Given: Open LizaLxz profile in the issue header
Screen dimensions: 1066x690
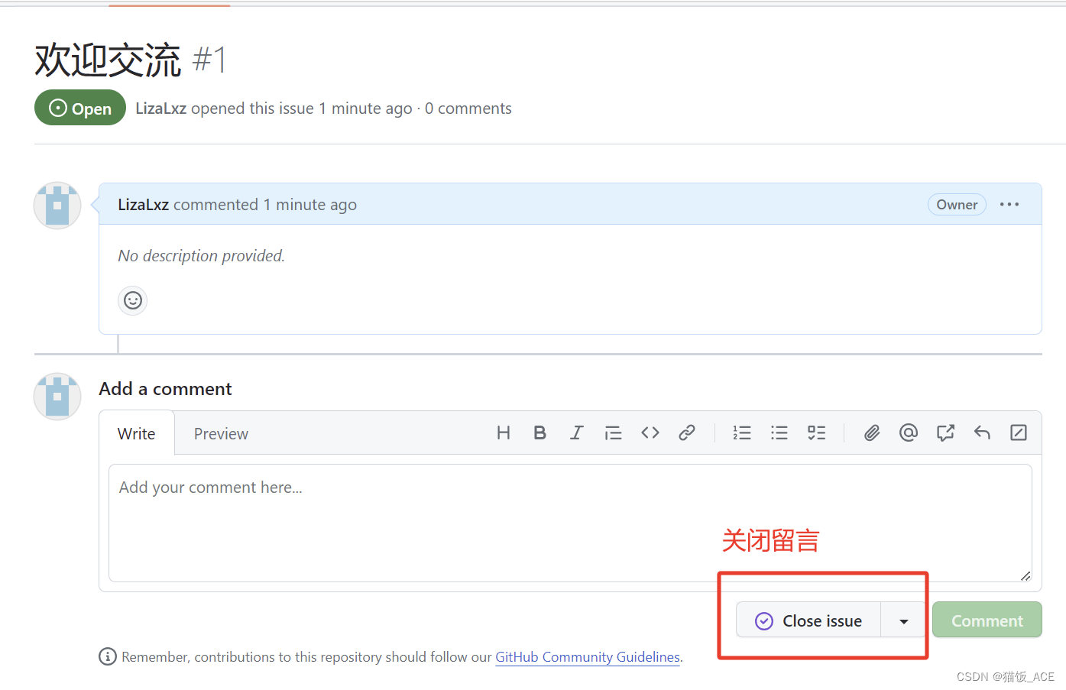Looking at the screenshot, I should coord(161,109).
